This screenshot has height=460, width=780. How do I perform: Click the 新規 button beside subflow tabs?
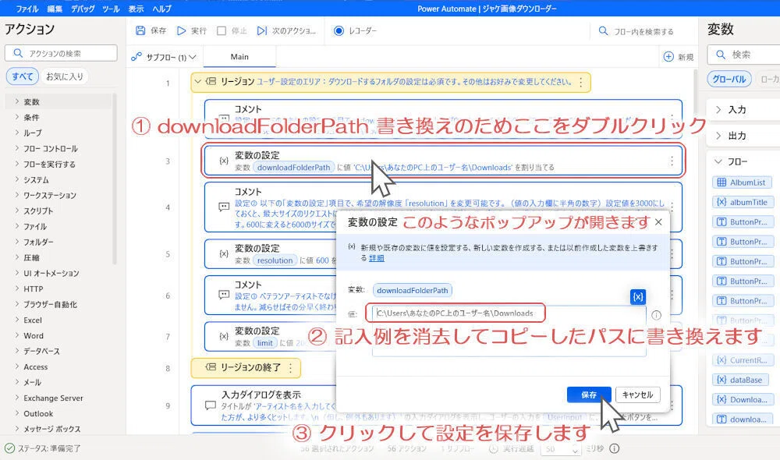(679, 57)
